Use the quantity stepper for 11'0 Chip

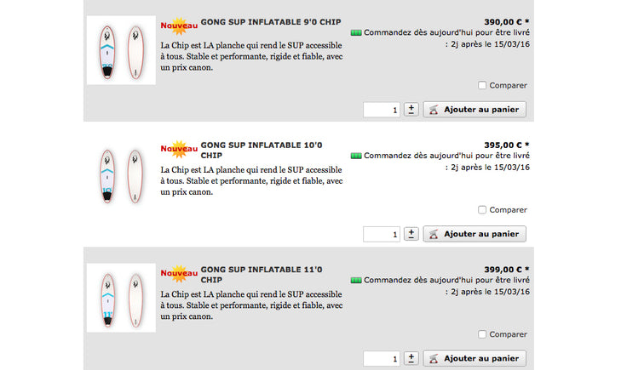point(411,358)
